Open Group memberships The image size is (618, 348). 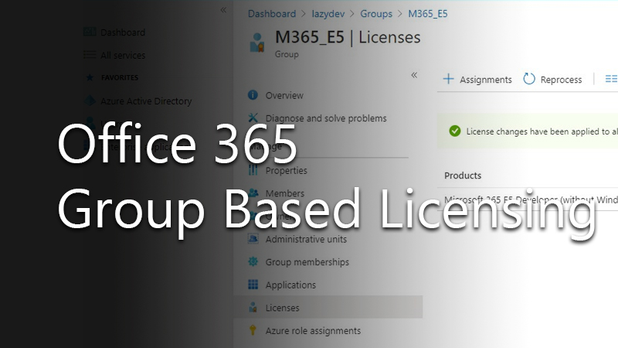(x=307, y=262)
